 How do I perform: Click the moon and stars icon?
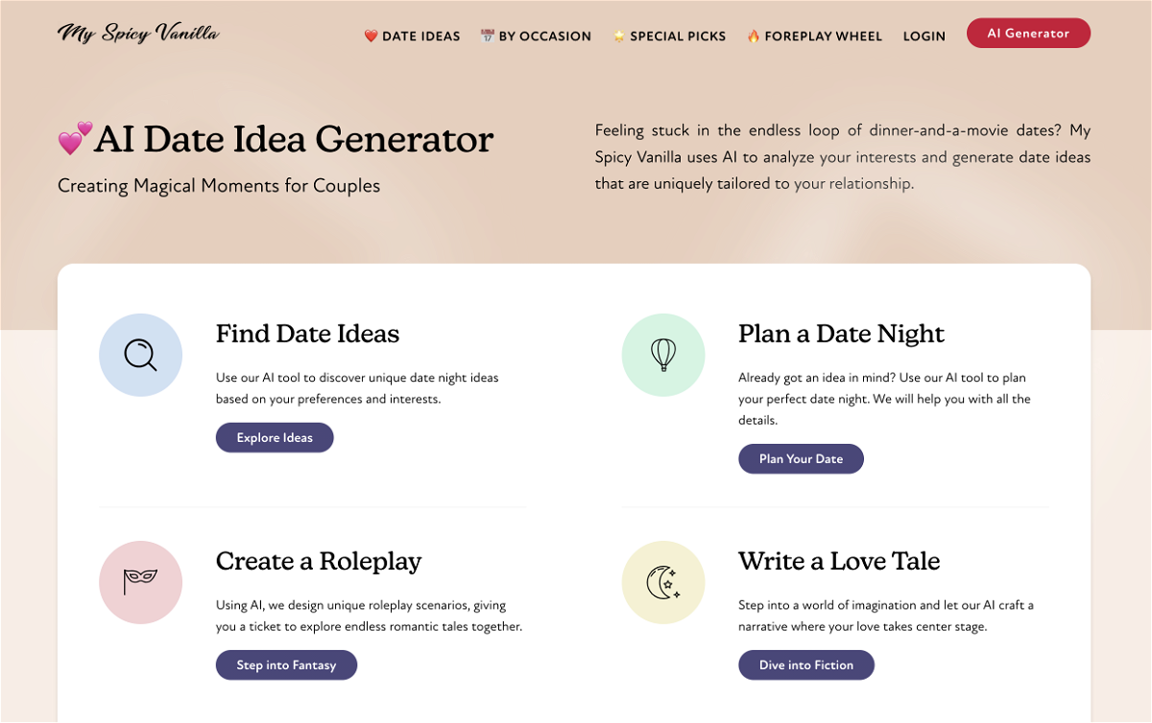663,582
